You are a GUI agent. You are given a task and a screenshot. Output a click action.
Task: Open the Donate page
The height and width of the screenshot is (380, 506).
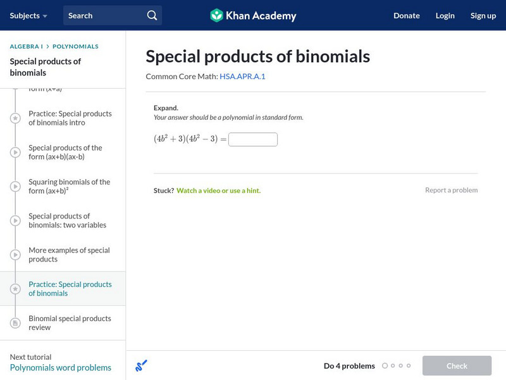pos(406,15)
